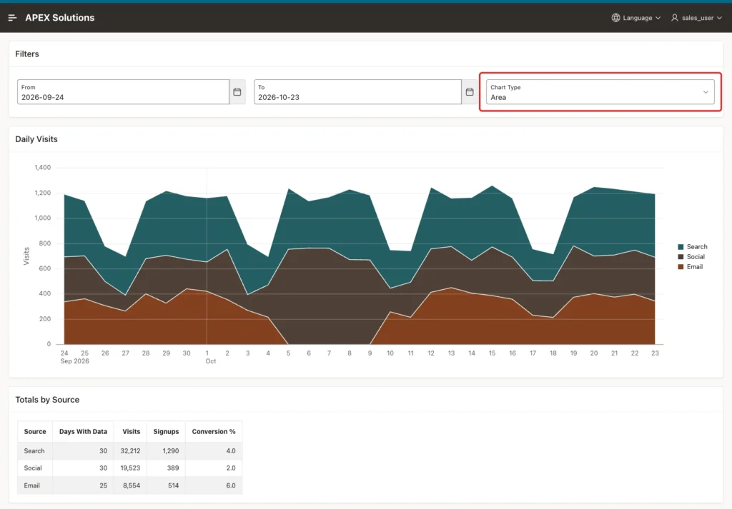This screenshot has width=732, height=509.
Task: Select the Search row source cell
Action: coord(35,450)
